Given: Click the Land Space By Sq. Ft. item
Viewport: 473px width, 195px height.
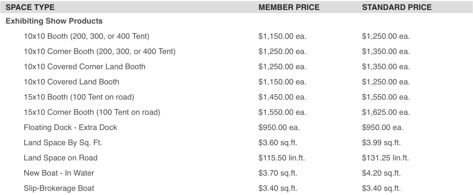Looking at the screenshot, I should [x=63, y=143].
